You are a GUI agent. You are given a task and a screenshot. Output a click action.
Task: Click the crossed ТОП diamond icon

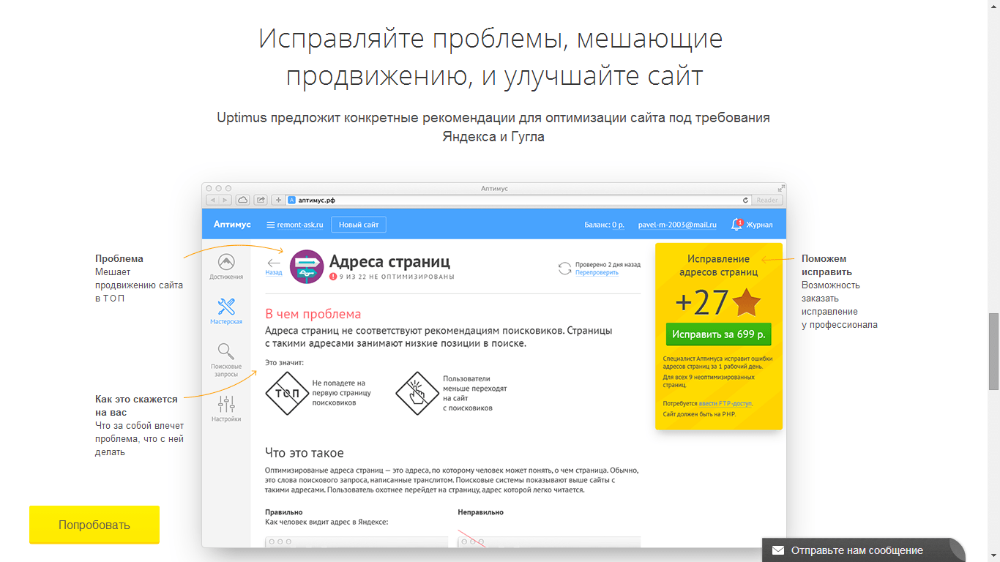pyautogui.click(x=286, y=393)
